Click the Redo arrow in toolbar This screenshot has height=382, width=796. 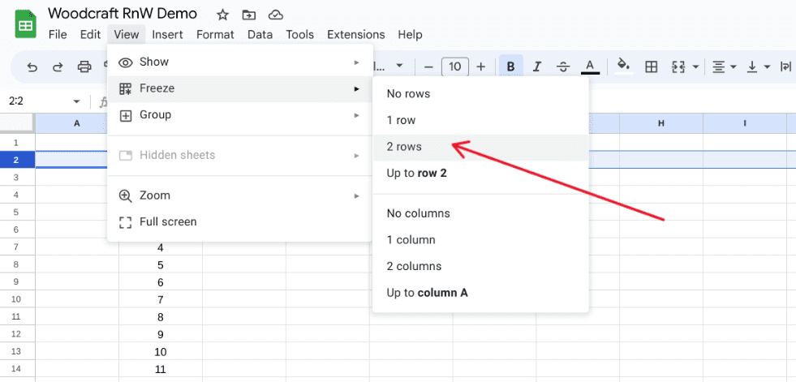point(58,67)
